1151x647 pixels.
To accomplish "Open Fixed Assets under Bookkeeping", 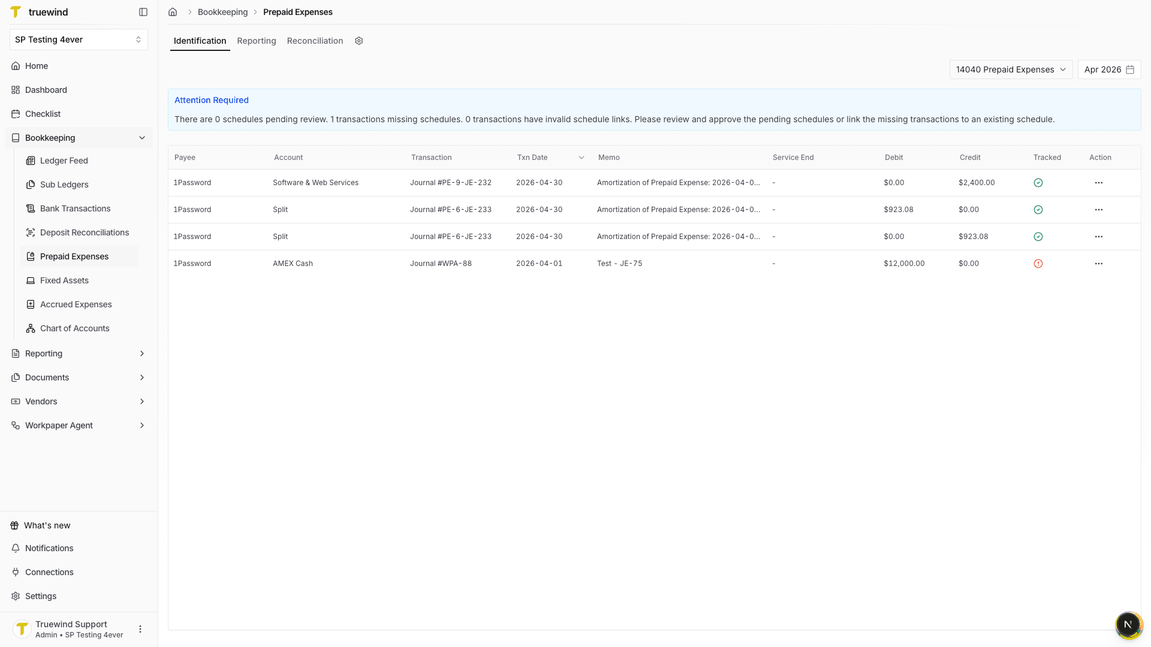I will [79, 280].
